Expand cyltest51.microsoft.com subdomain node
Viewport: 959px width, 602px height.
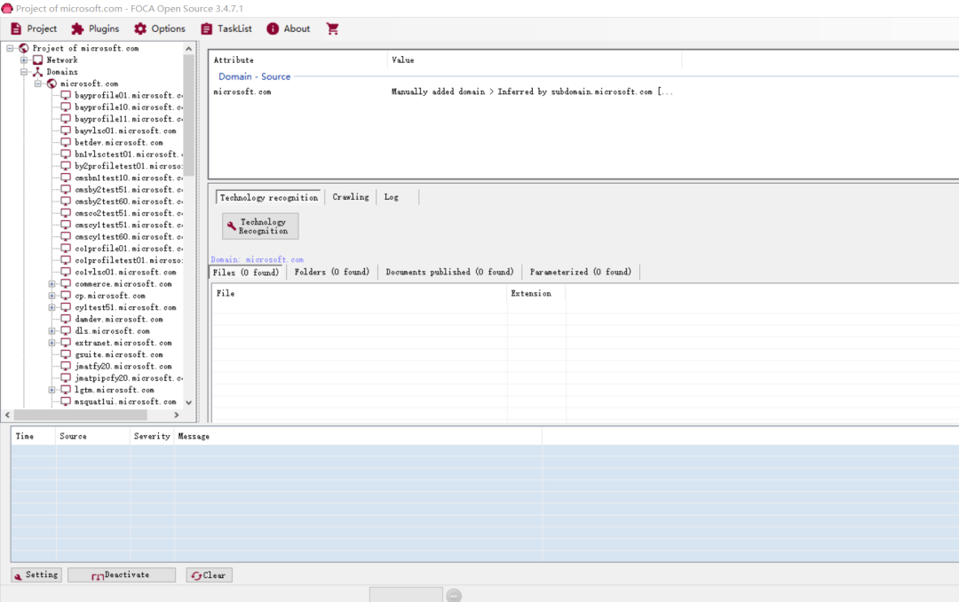tap(52, 307)
